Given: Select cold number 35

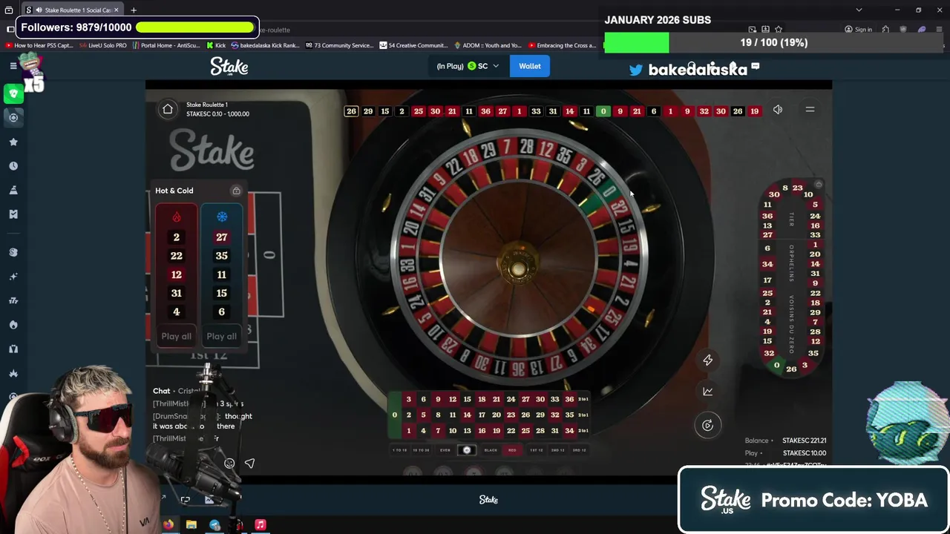Looking at the screenshot, I should [x=221, y=256].
